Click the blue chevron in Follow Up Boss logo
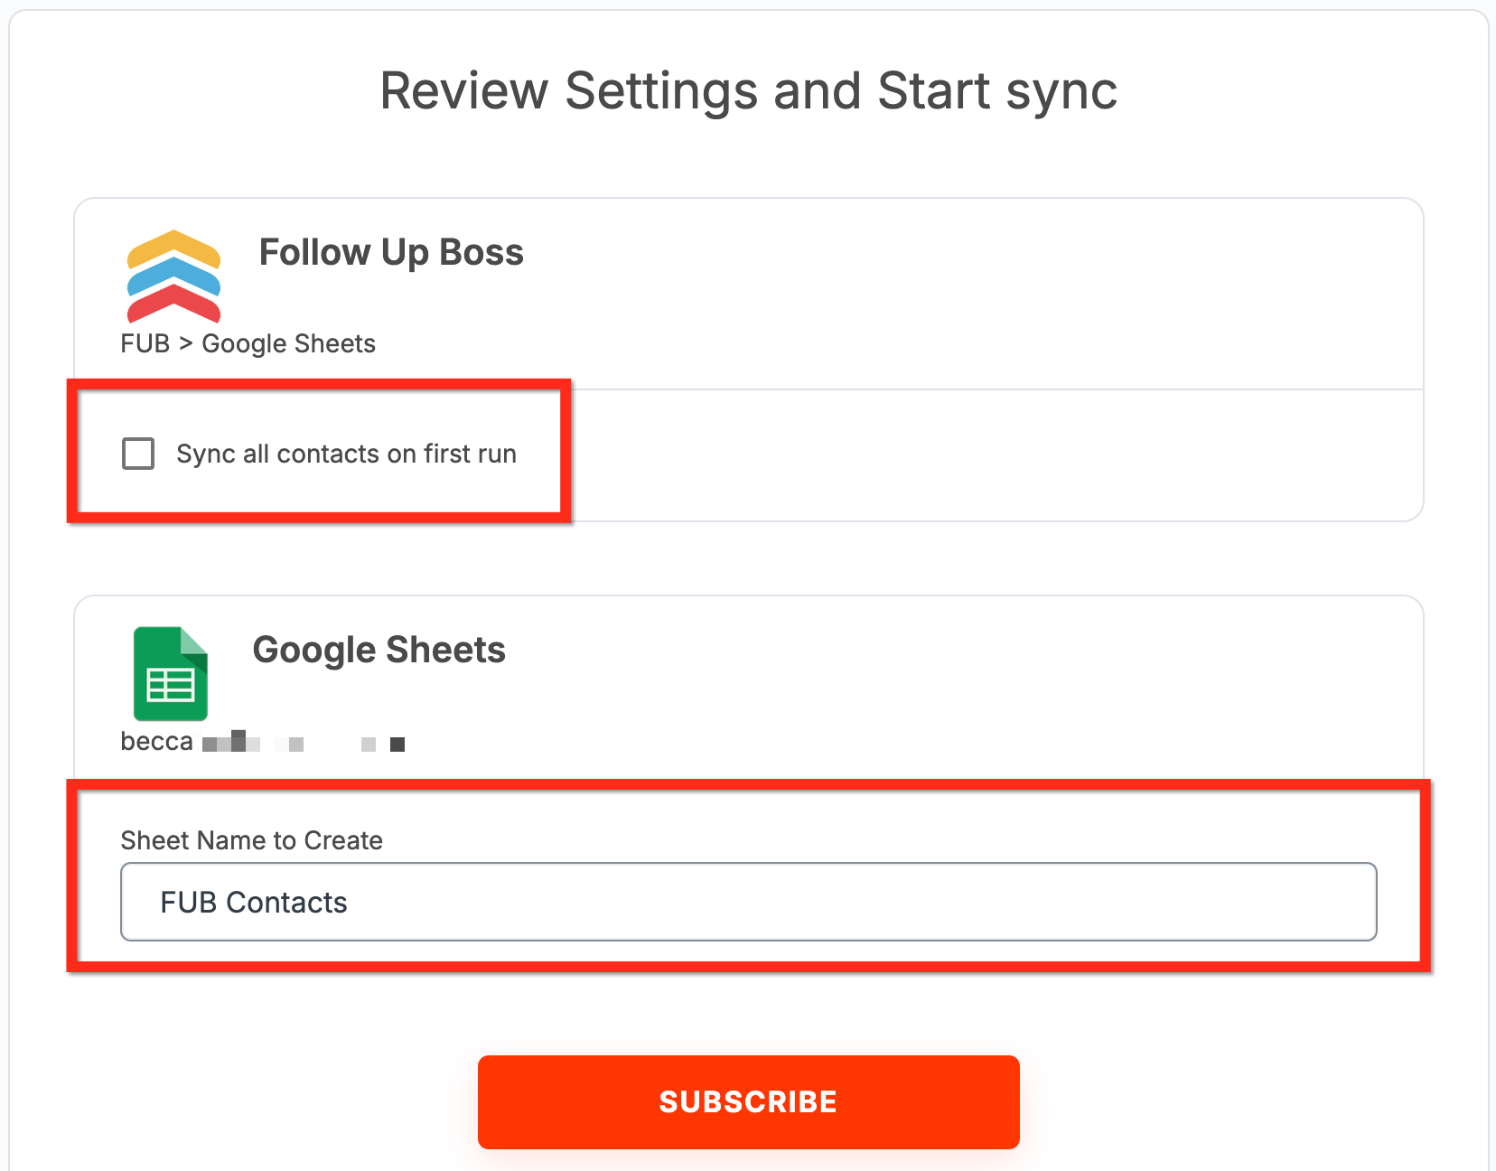 (x=173, y=276)
